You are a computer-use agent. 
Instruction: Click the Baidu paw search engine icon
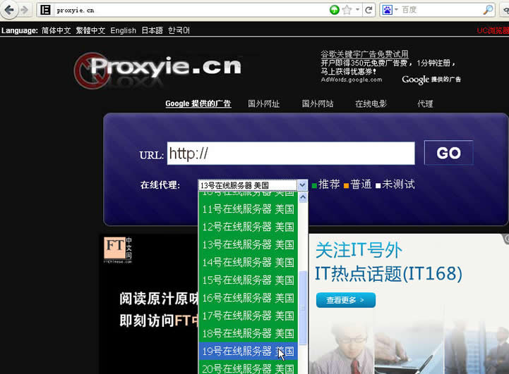388,10
